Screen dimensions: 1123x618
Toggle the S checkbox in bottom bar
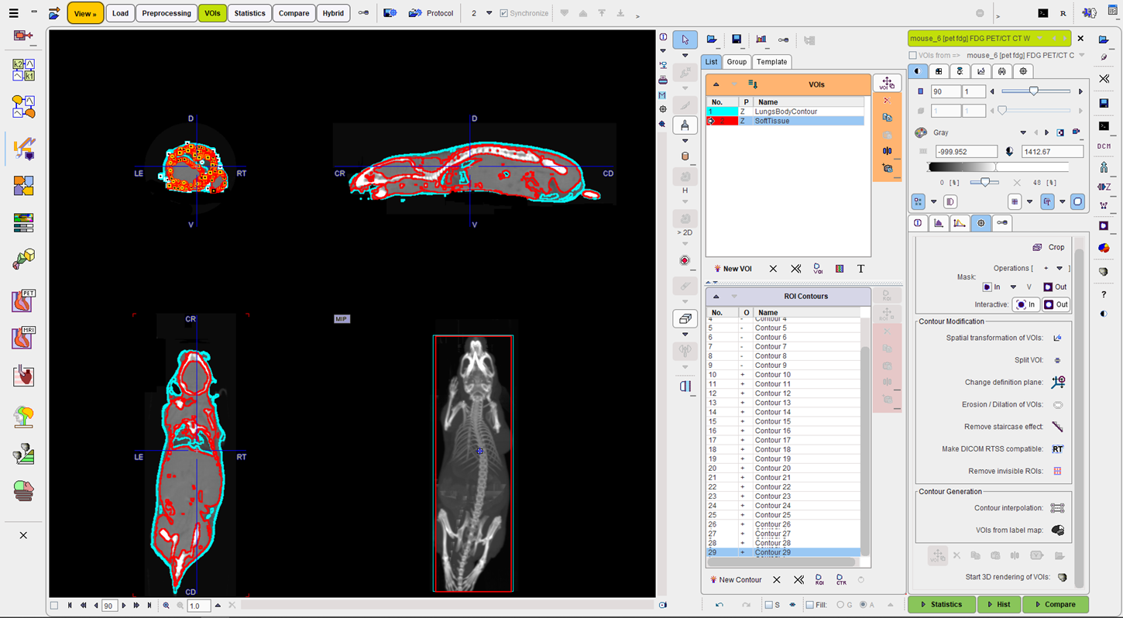coord(768,605)
